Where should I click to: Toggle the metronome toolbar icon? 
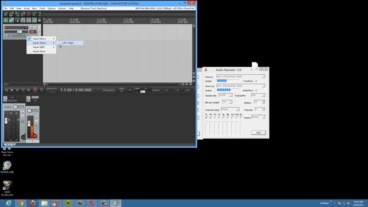pyautogui.click(x=40, y=14)
